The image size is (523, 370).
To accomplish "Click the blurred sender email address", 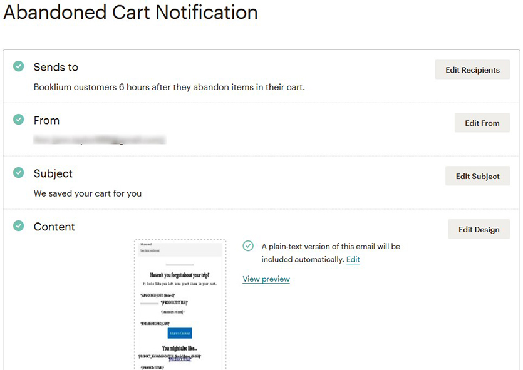I will (100, 140).
